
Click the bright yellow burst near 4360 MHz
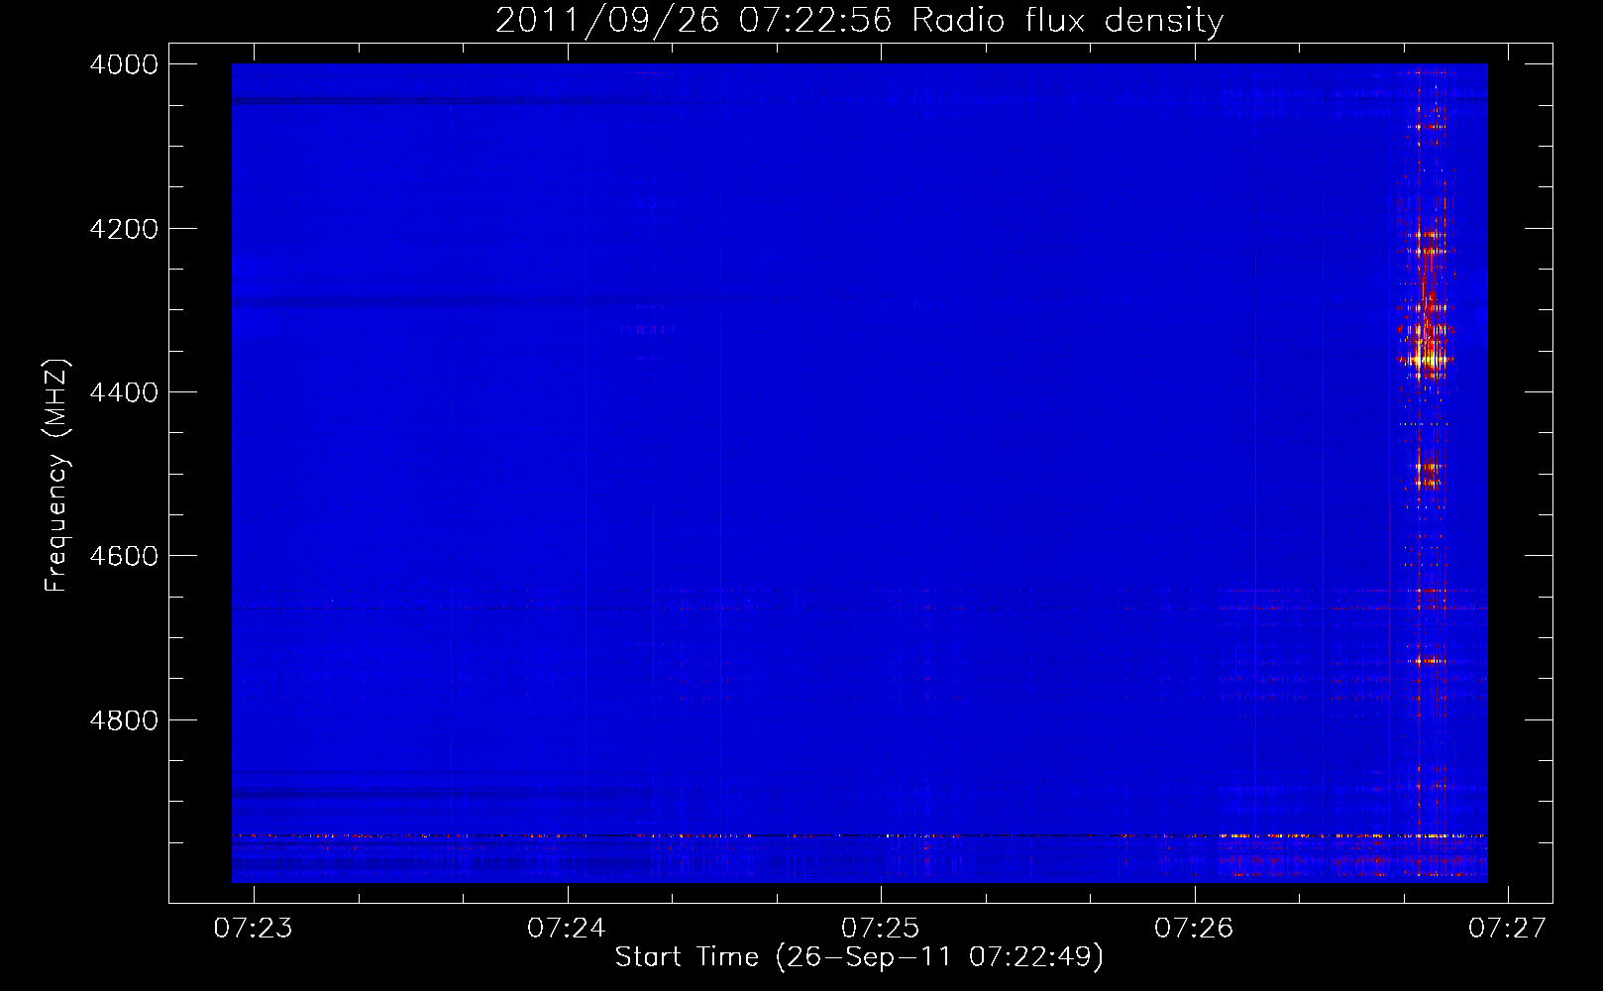[x=1426, y=358]
